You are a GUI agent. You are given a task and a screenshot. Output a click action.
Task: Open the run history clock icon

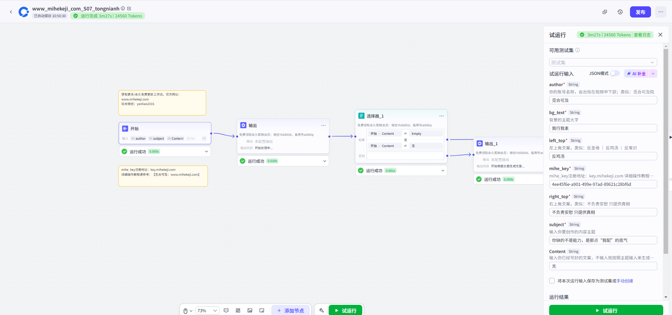point(620,12)
